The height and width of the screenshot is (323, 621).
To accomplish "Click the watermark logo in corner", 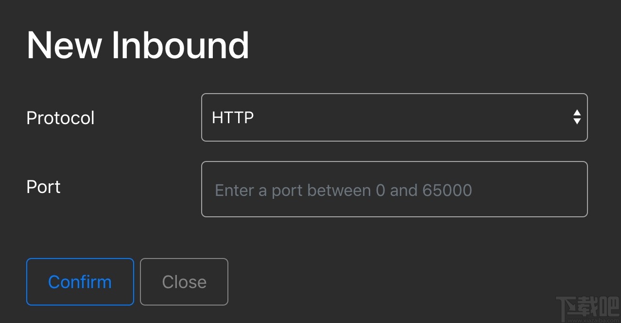I will coord(586,308).
